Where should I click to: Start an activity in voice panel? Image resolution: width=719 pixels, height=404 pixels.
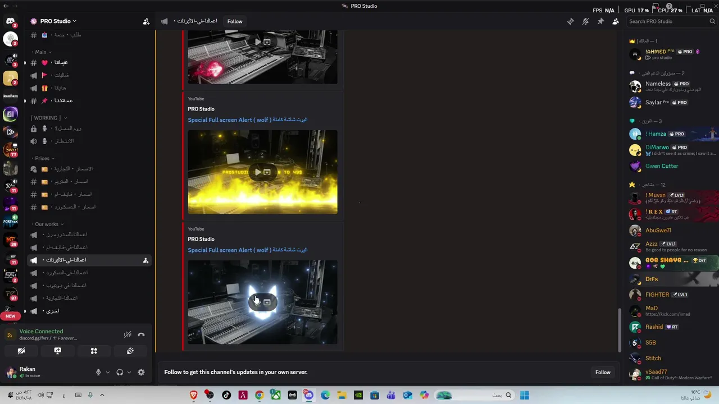click(x=94, y=351)
